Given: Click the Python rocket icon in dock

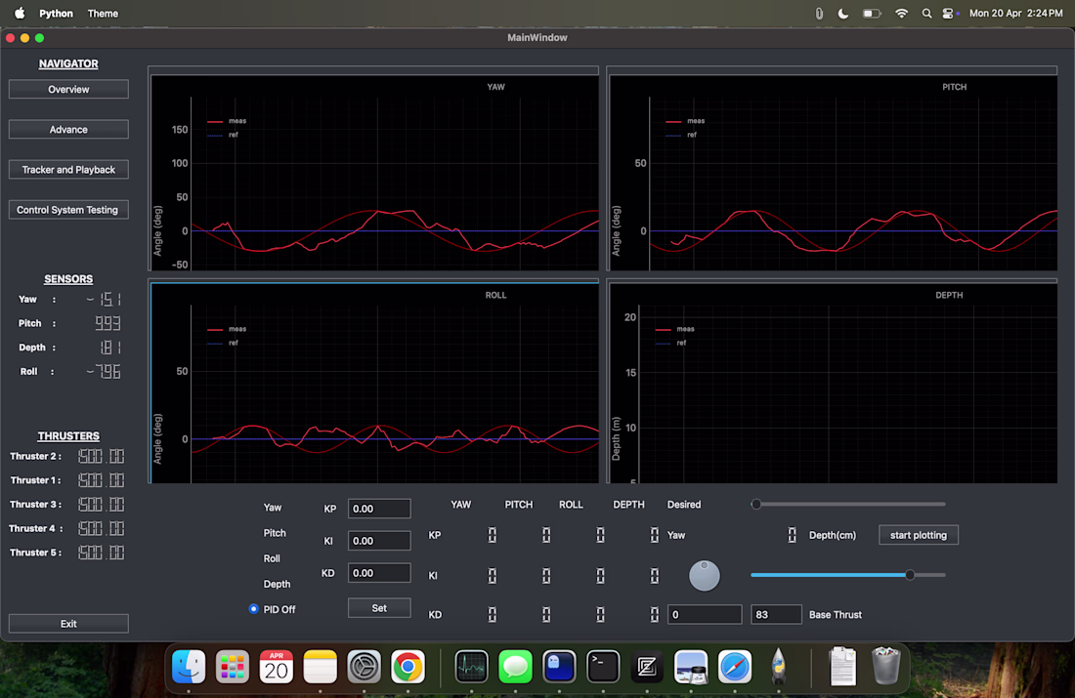Looking at the screenshot, I should [x=779, y=667].
